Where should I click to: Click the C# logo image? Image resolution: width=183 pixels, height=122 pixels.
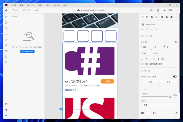point(90,61)
